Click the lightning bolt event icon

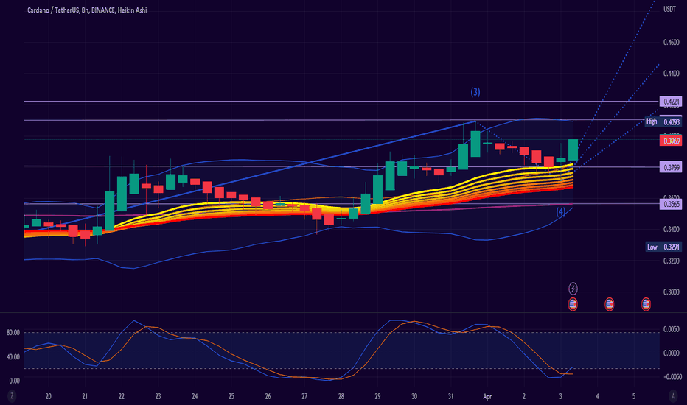pyautogui.click(x=573, y=289)
